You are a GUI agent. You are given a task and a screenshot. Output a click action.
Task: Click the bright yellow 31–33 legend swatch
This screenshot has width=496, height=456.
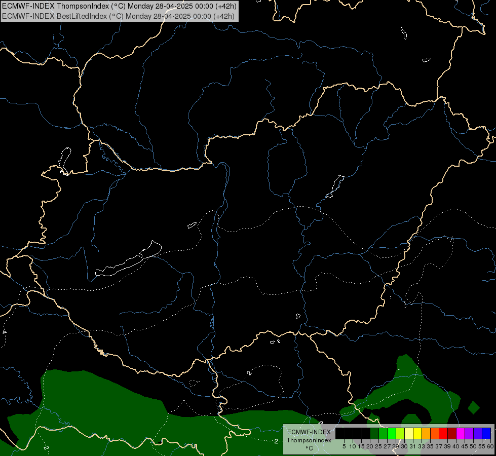pyautogui.click(x=417, y=433)
